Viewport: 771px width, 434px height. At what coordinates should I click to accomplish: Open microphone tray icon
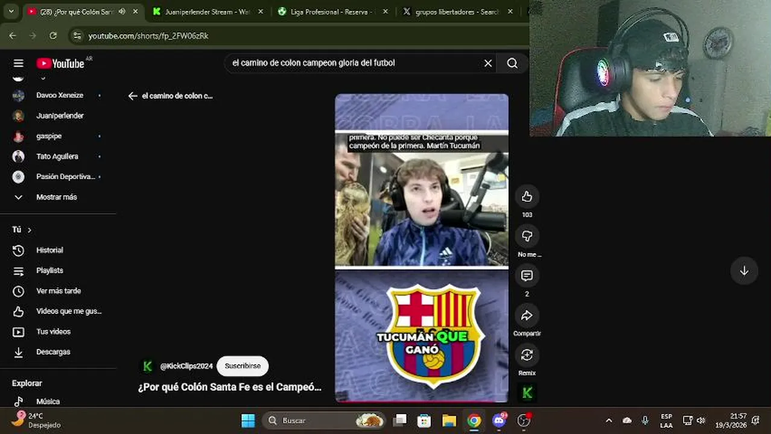(x=645, y=420)
